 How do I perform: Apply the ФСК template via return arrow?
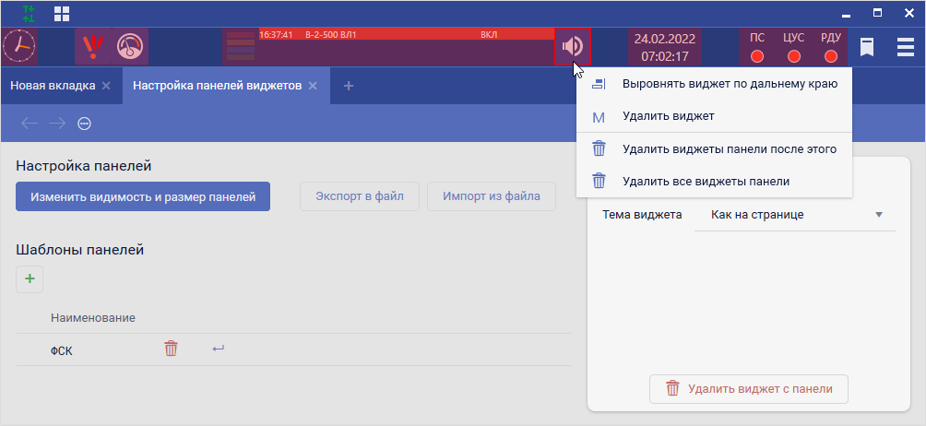[x=218, y=349]
